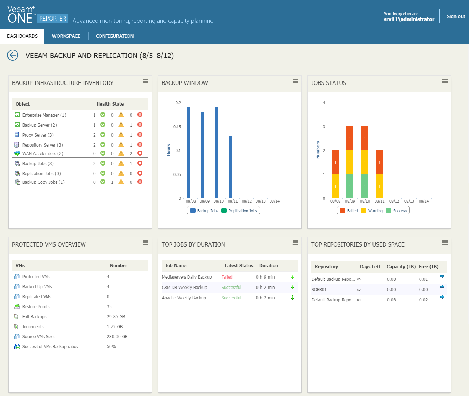This screenshot has height=396, width=469.
Task: Click the Proxy Server icon
Action: [17, 135]
